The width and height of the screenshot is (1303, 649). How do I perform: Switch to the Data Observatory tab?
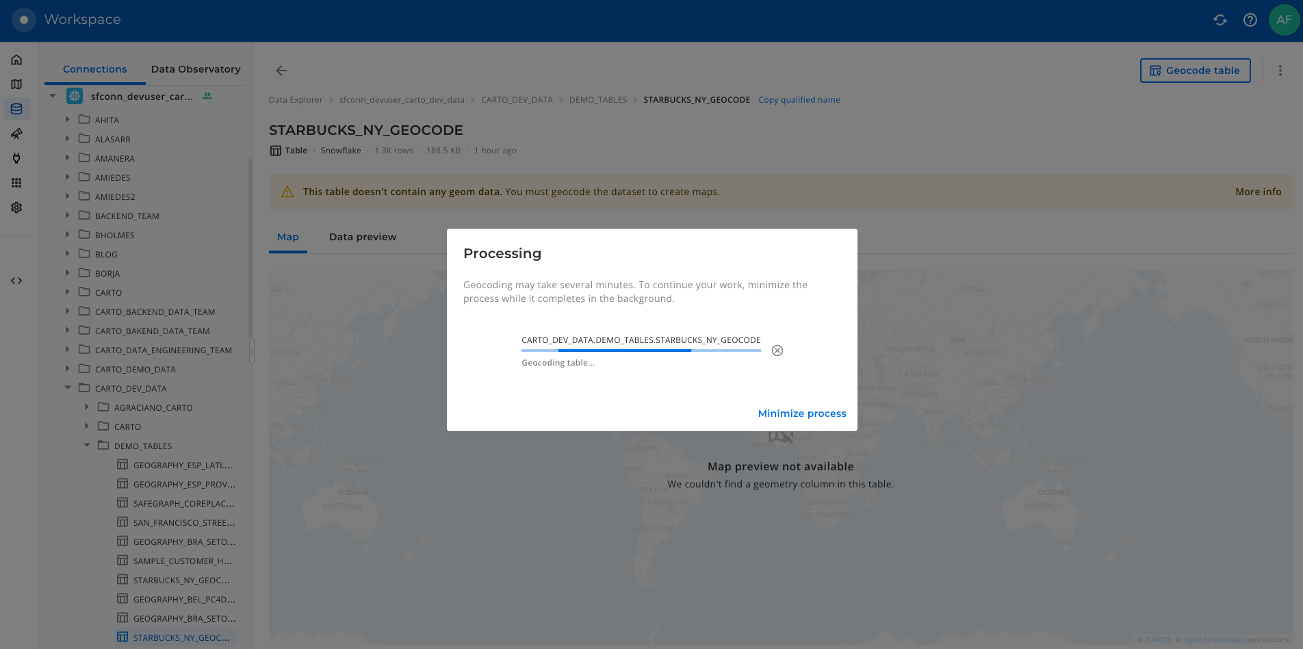[x=196, y=69]
